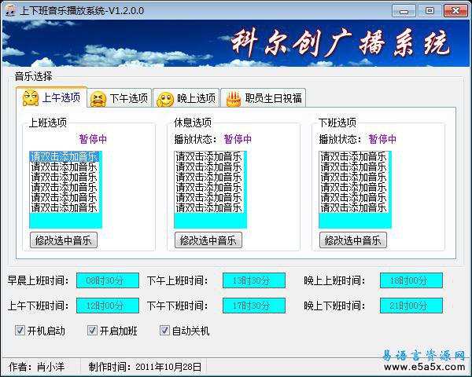Screen dimensions: 472x377
Task: Click 修改选中音乐 button under 上班选项
Action: click(64, 240)
